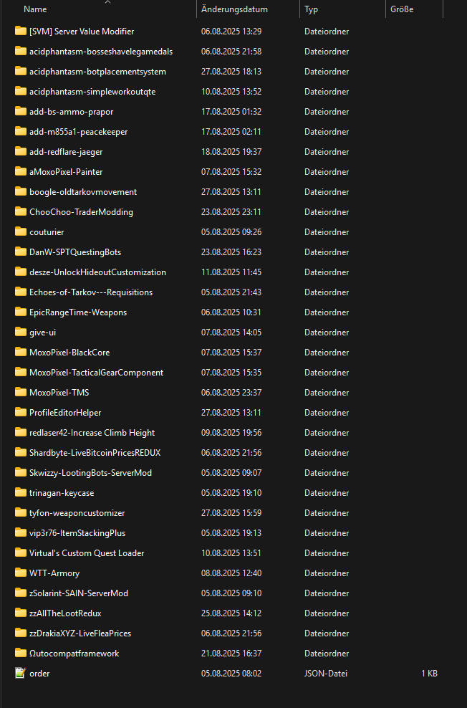This screenshot has width=467, height=708.
Task: Select vip3r76-ItemStackingPlus folder name
Action: point(77,533)
